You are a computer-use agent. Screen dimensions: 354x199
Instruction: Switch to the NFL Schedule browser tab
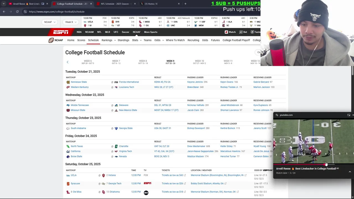pos(116,4)
